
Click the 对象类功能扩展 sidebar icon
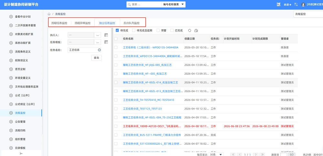pos(11,34)
